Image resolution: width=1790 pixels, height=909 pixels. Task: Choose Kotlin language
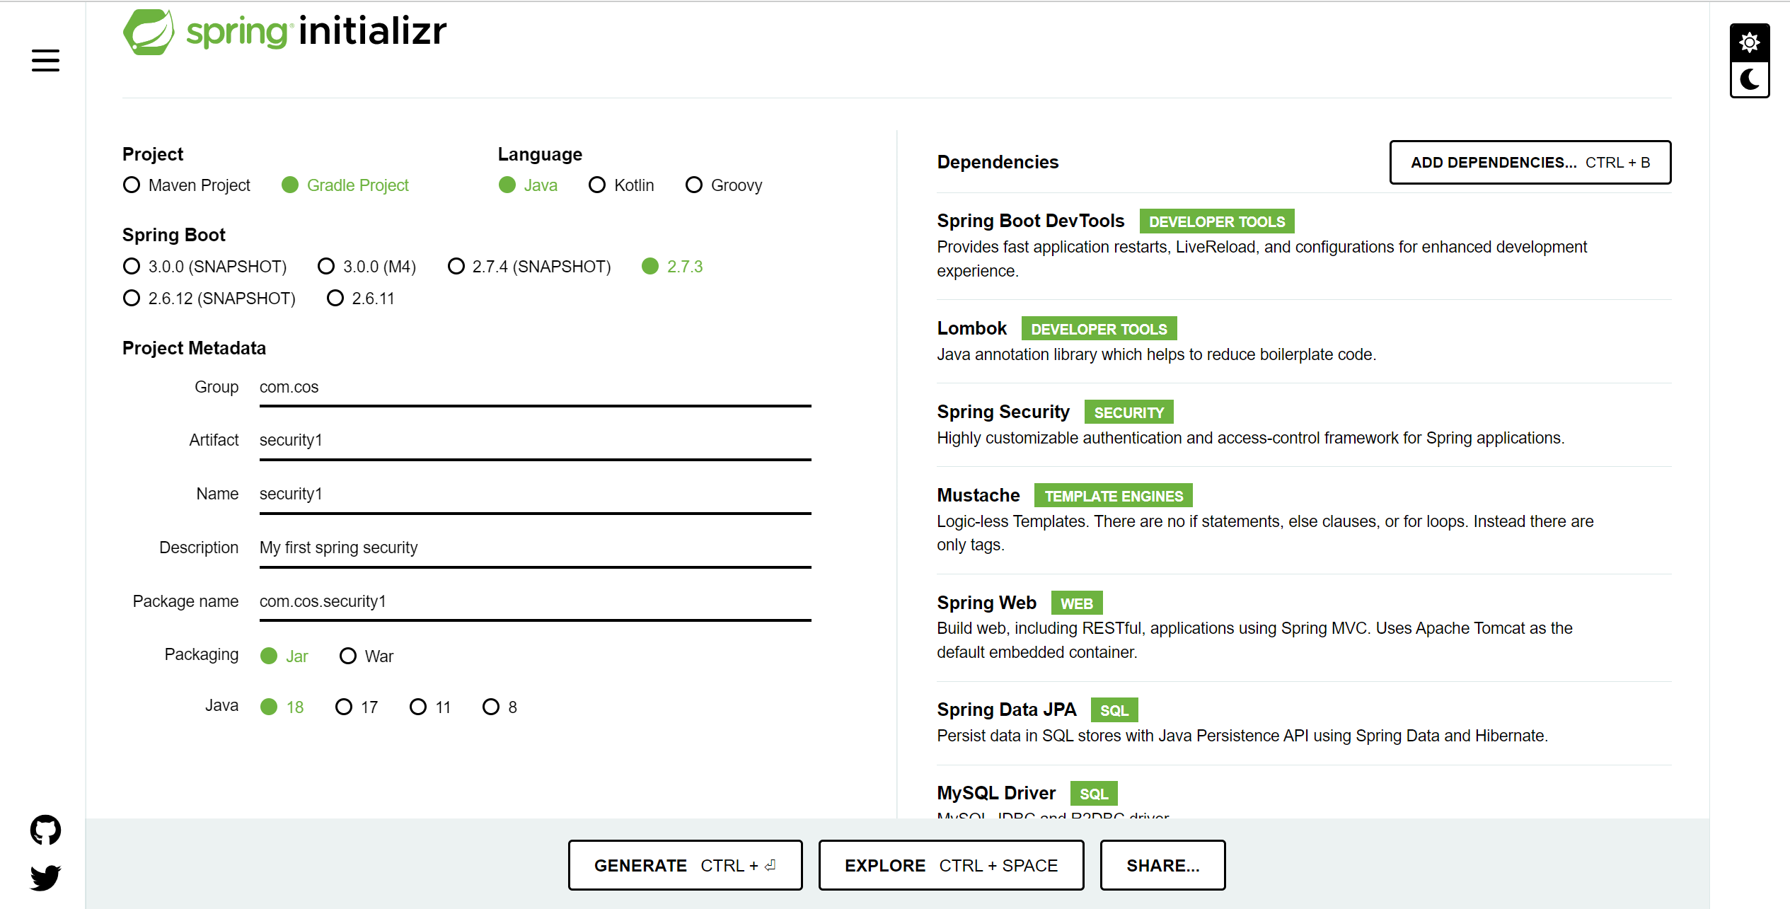click(x=621, y=185)
